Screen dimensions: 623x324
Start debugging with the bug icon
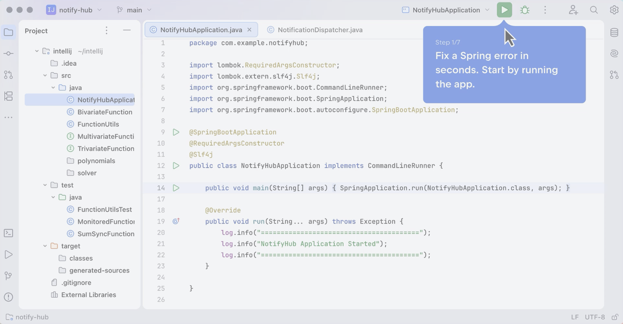pos(525,10)
